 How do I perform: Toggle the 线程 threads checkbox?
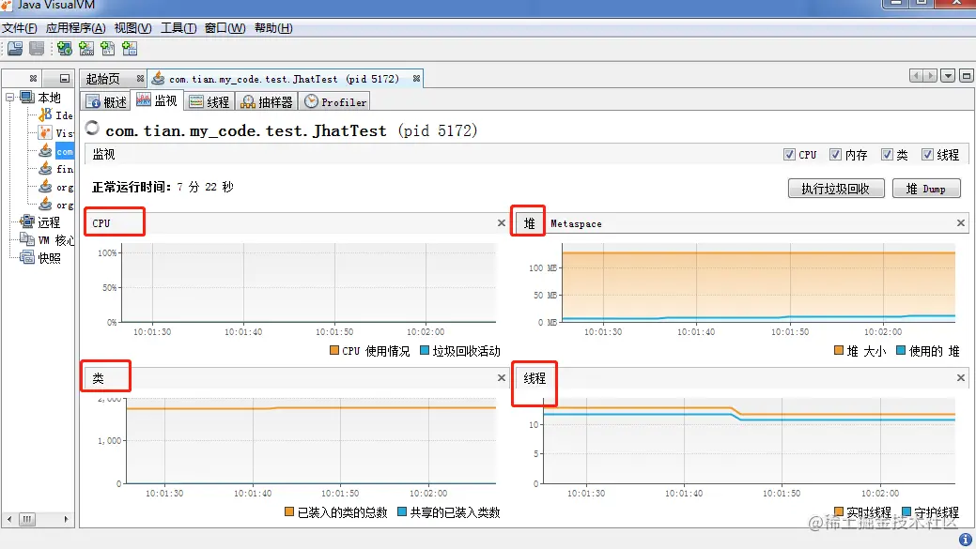coord(927,154)
